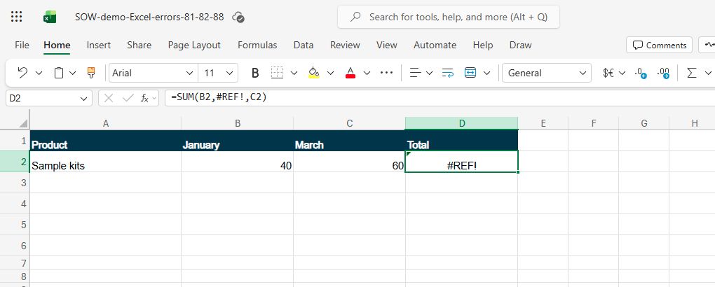Apply the red font color

pos(350,73)
